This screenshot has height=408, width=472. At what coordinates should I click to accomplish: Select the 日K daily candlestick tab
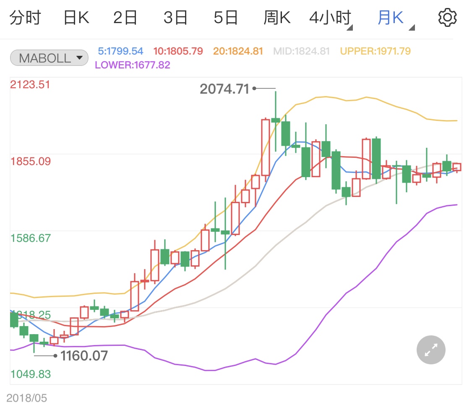[76, 18]
